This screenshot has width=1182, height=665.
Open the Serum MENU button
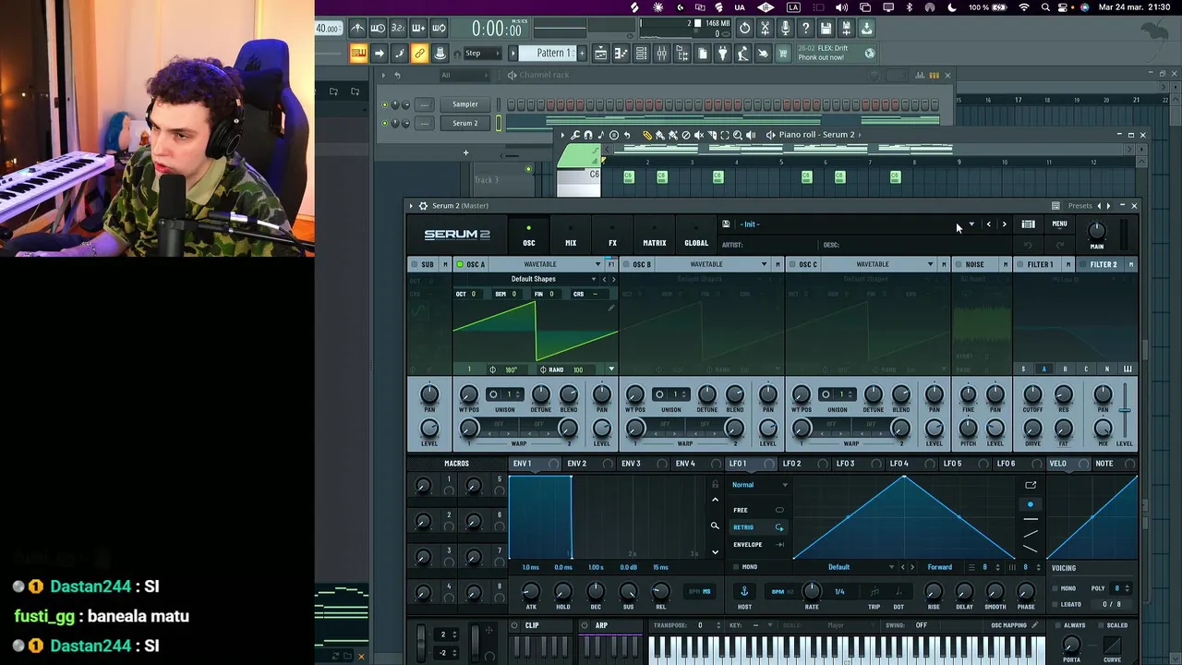click(1059, 224)
